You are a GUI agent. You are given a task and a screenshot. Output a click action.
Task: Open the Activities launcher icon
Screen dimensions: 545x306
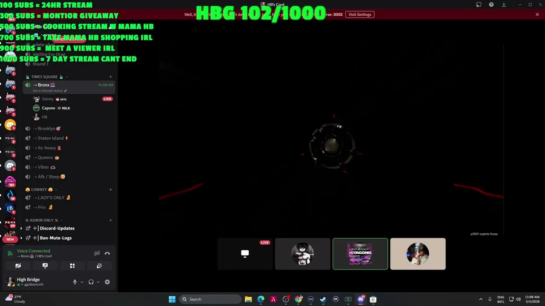tap(72, 266)
